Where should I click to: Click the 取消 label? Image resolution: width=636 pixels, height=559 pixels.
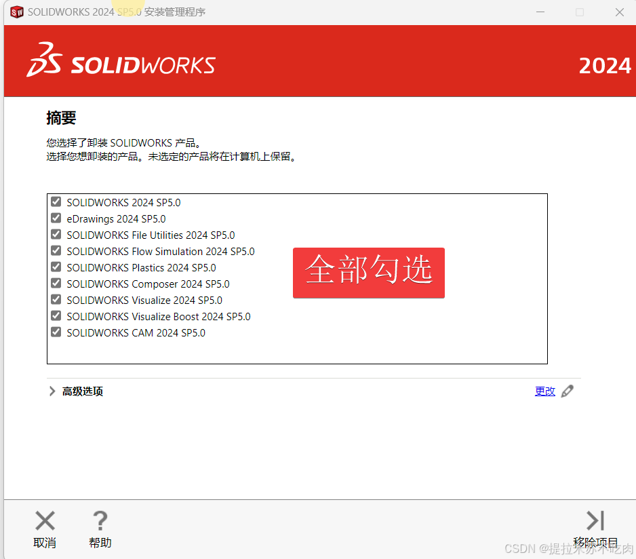[45, 543]
